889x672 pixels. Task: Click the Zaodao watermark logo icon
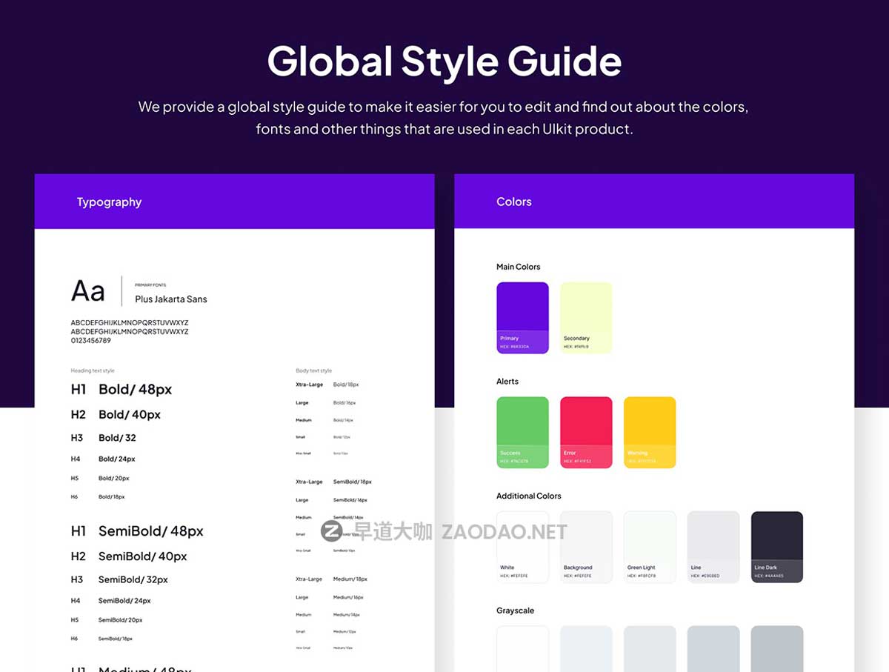pyautogui.click(x=331, y=531)
